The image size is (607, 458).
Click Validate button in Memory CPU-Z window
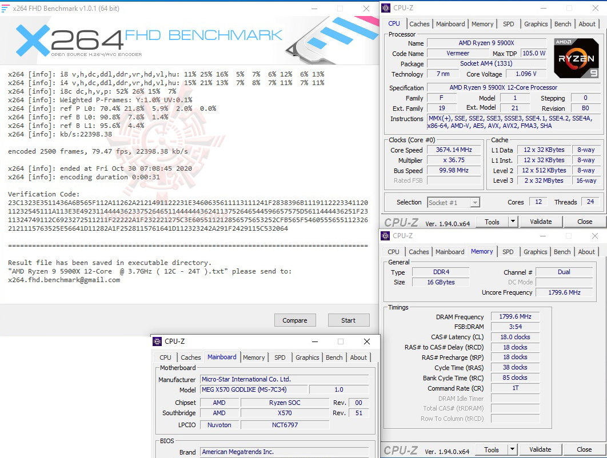pyautogui.click(x=541, y=449)
